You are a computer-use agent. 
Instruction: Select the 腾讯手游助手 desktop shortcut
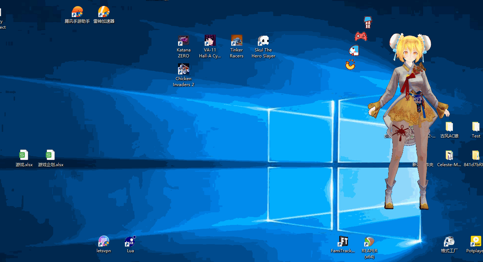[x=77, y=15]
